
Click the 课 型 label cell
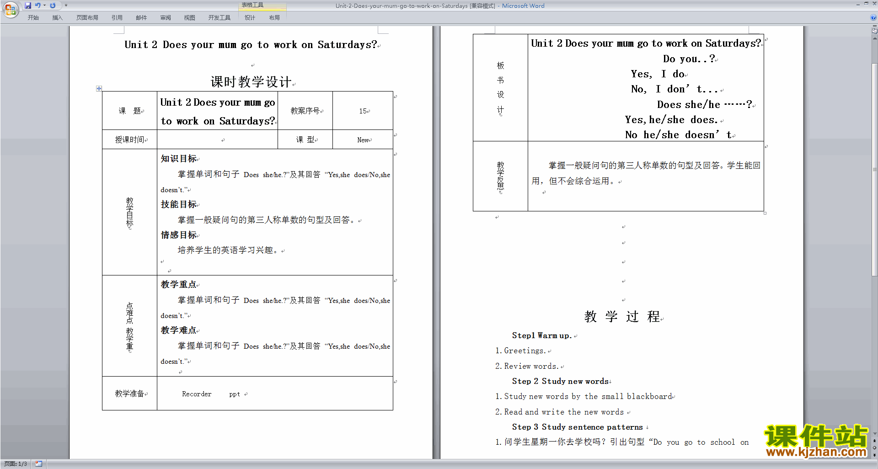(x=305, y=140)
